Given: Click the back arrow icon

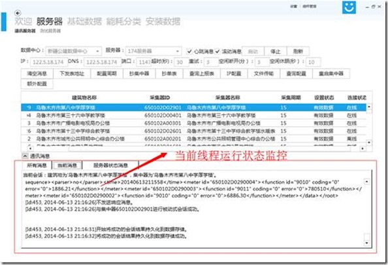Looking at the screenshot, I should pos(18,13).
